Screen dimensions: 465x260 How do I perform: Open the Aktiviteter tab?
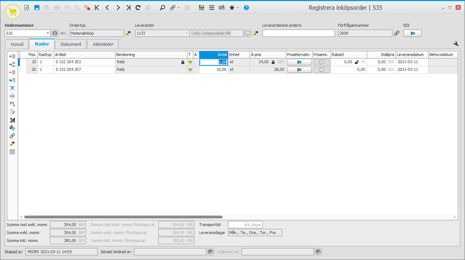pos(103,44)
